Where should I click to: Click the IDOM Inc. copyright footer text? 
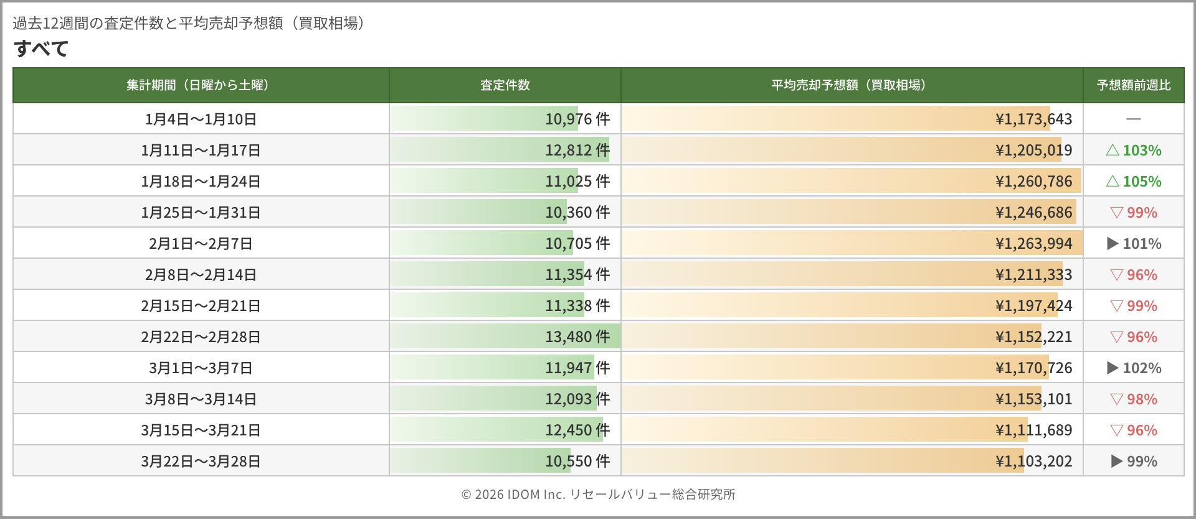point(598,494)
